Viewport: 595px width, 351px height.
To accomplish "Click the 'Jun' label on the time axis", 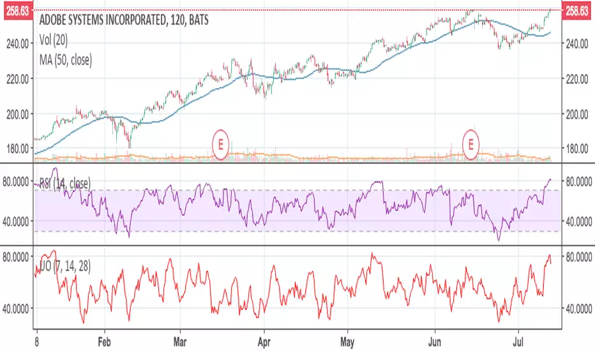I will 435,342.
